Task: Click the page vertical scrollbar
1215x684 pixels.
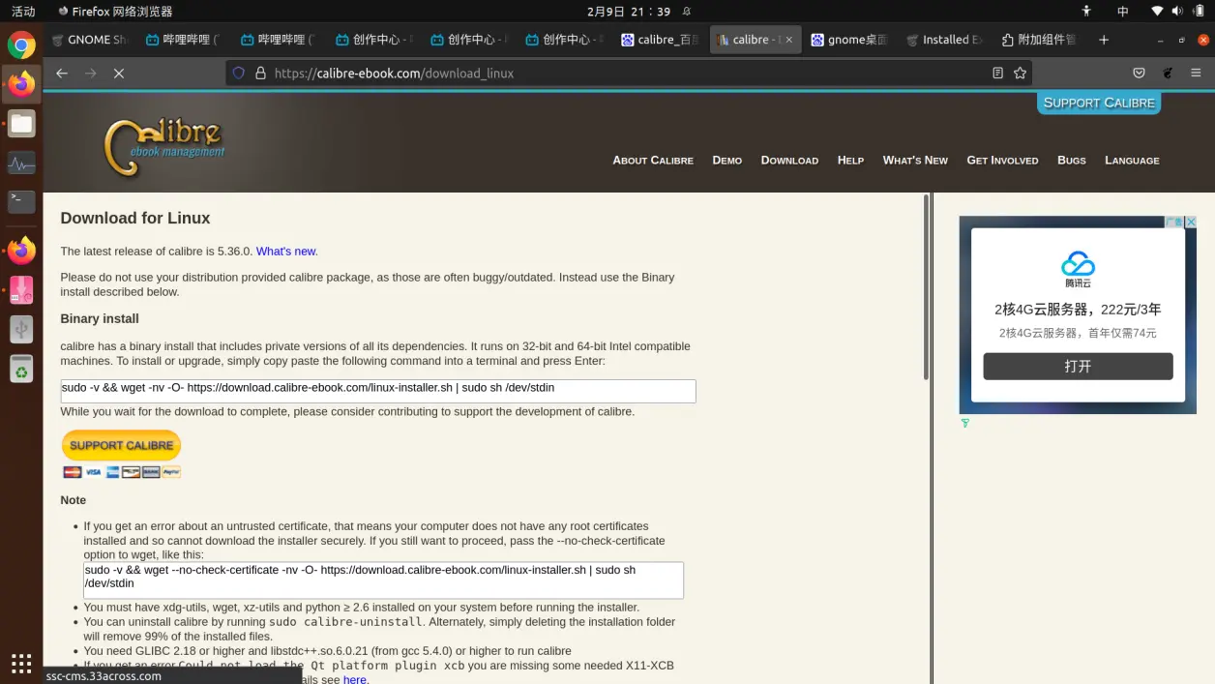Action: (926, 286)
